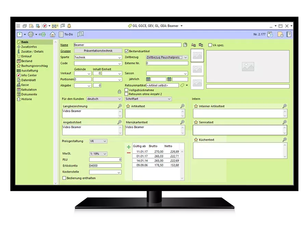Click the notification bell icon
Image resolution: width=308 pixels, height=231 pixels.
69,26
